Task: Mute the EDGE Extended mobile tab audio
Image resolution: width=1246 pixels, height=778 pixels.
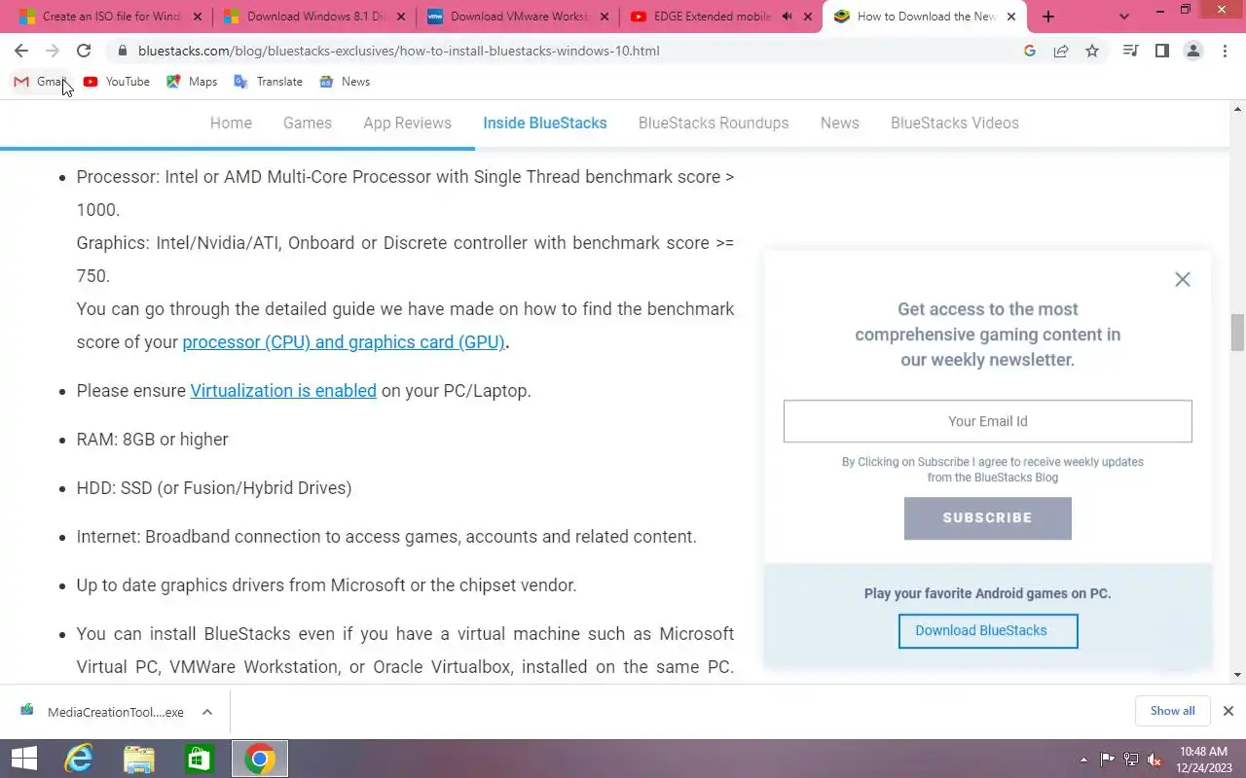Action: (787, 17)
